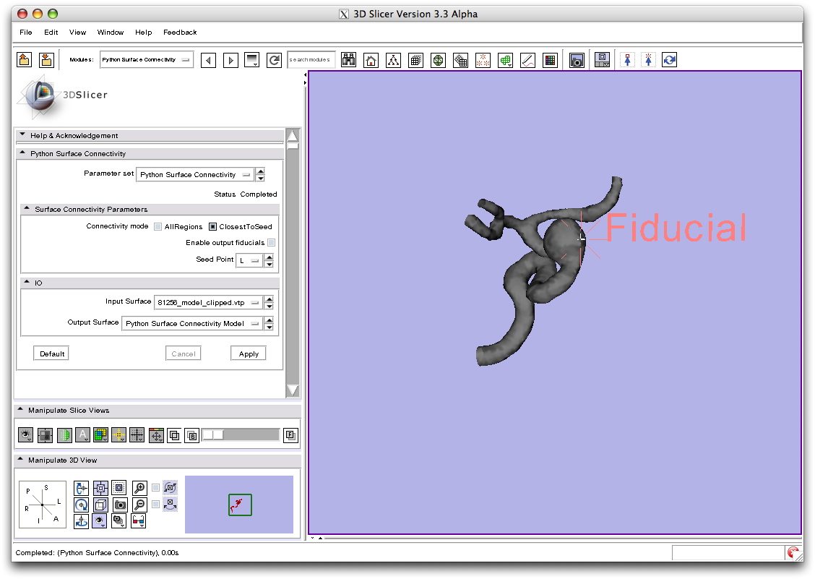The width and height of the screenshot is (815, 579).
Task: Enable the AllRegions connectivity mode
Action: (x=158, y=227)
